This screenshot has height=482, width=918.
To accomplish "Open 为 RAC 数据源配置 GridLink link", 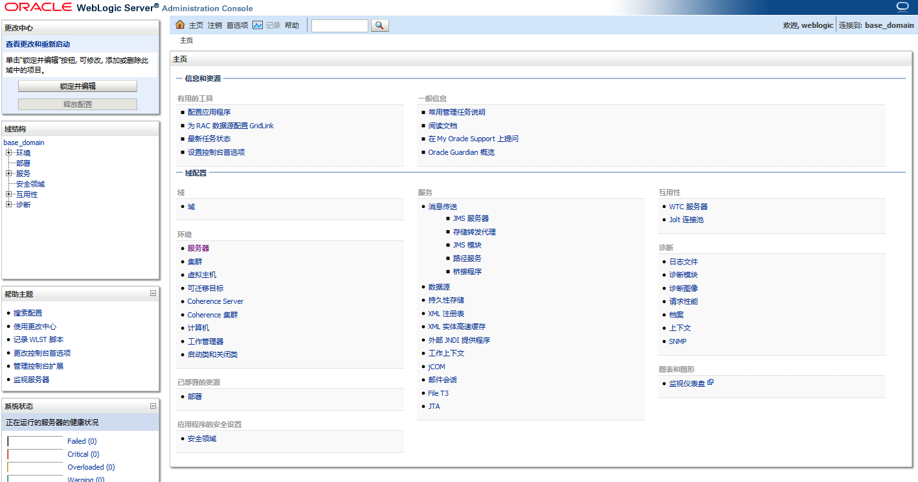I will click(x=230, y=126).
